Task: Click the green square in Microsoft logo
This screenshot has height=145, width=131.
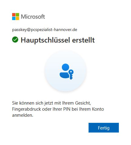Action: pyautogui.click(x=17, y=15)
